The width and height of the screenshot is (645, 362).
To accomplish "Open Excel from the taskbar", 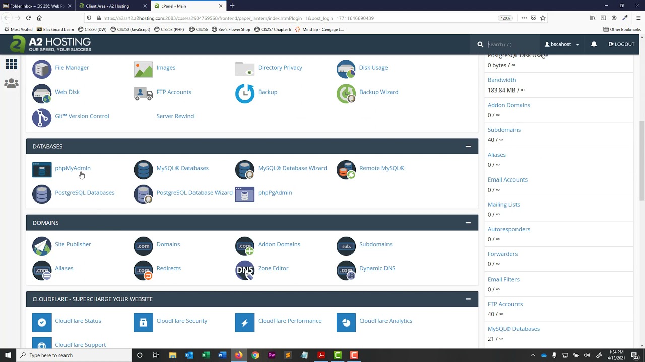I will (206, 355).
